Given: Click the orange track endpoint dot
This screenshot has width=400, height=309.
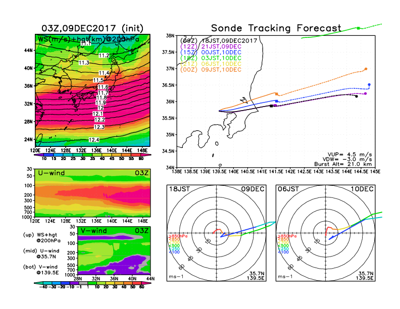Looking at the screenshot, I should click(x=366, y=69).
